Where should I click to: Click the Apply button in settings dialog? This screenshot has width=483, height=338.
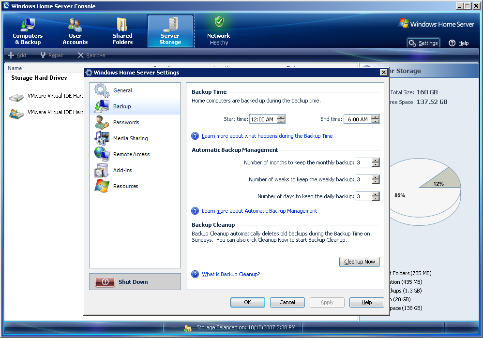[327, 302]
